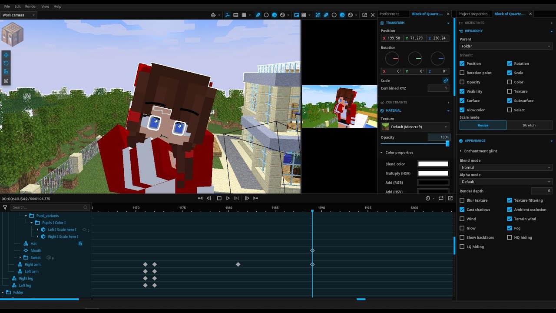Enable the Opacity inherit checkbox
556x313 pixels.
pos(462,82)
